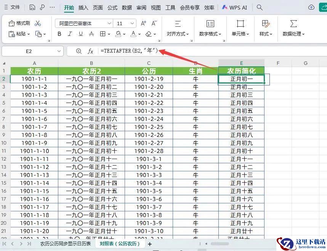Click cell 一九〇一年正月初五
Screen dimensions: 327x251
pos(91,111)
